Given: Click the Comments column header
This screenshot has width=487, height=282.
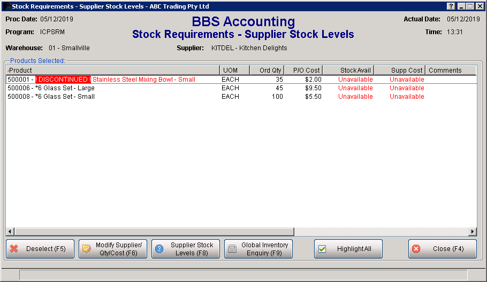Looking at the screenshot, I should coord(444,70).
